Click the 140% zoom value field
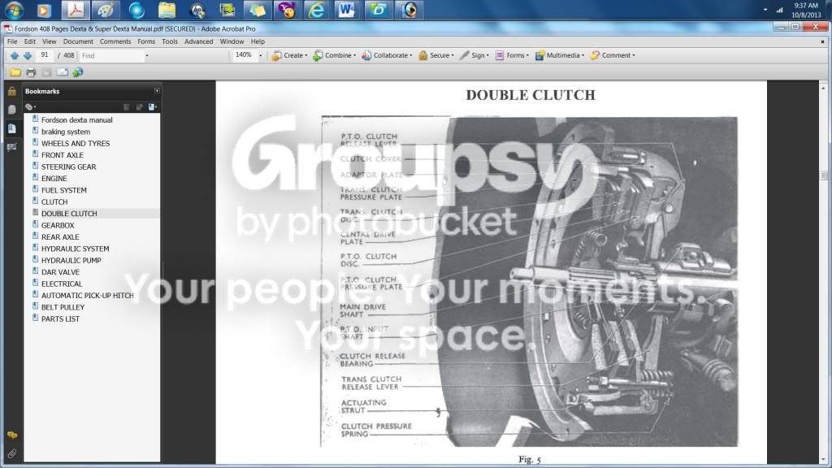Screen dimensions: 832x468 pyautogui.click(x=244, y=55)
